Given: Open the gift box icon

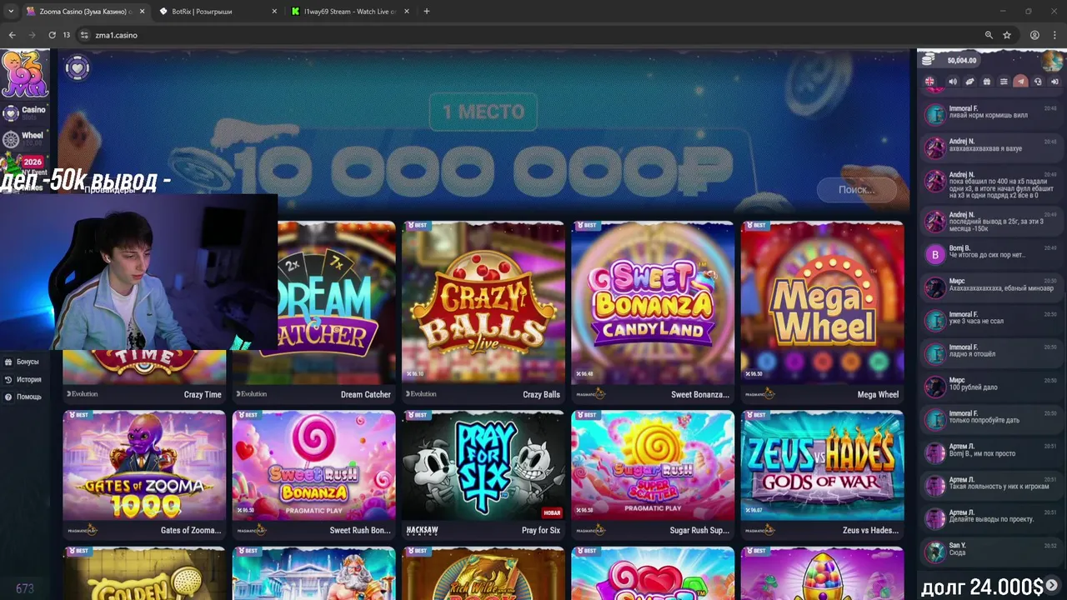Looking at the screenshot, I should (x=986, y=82).
